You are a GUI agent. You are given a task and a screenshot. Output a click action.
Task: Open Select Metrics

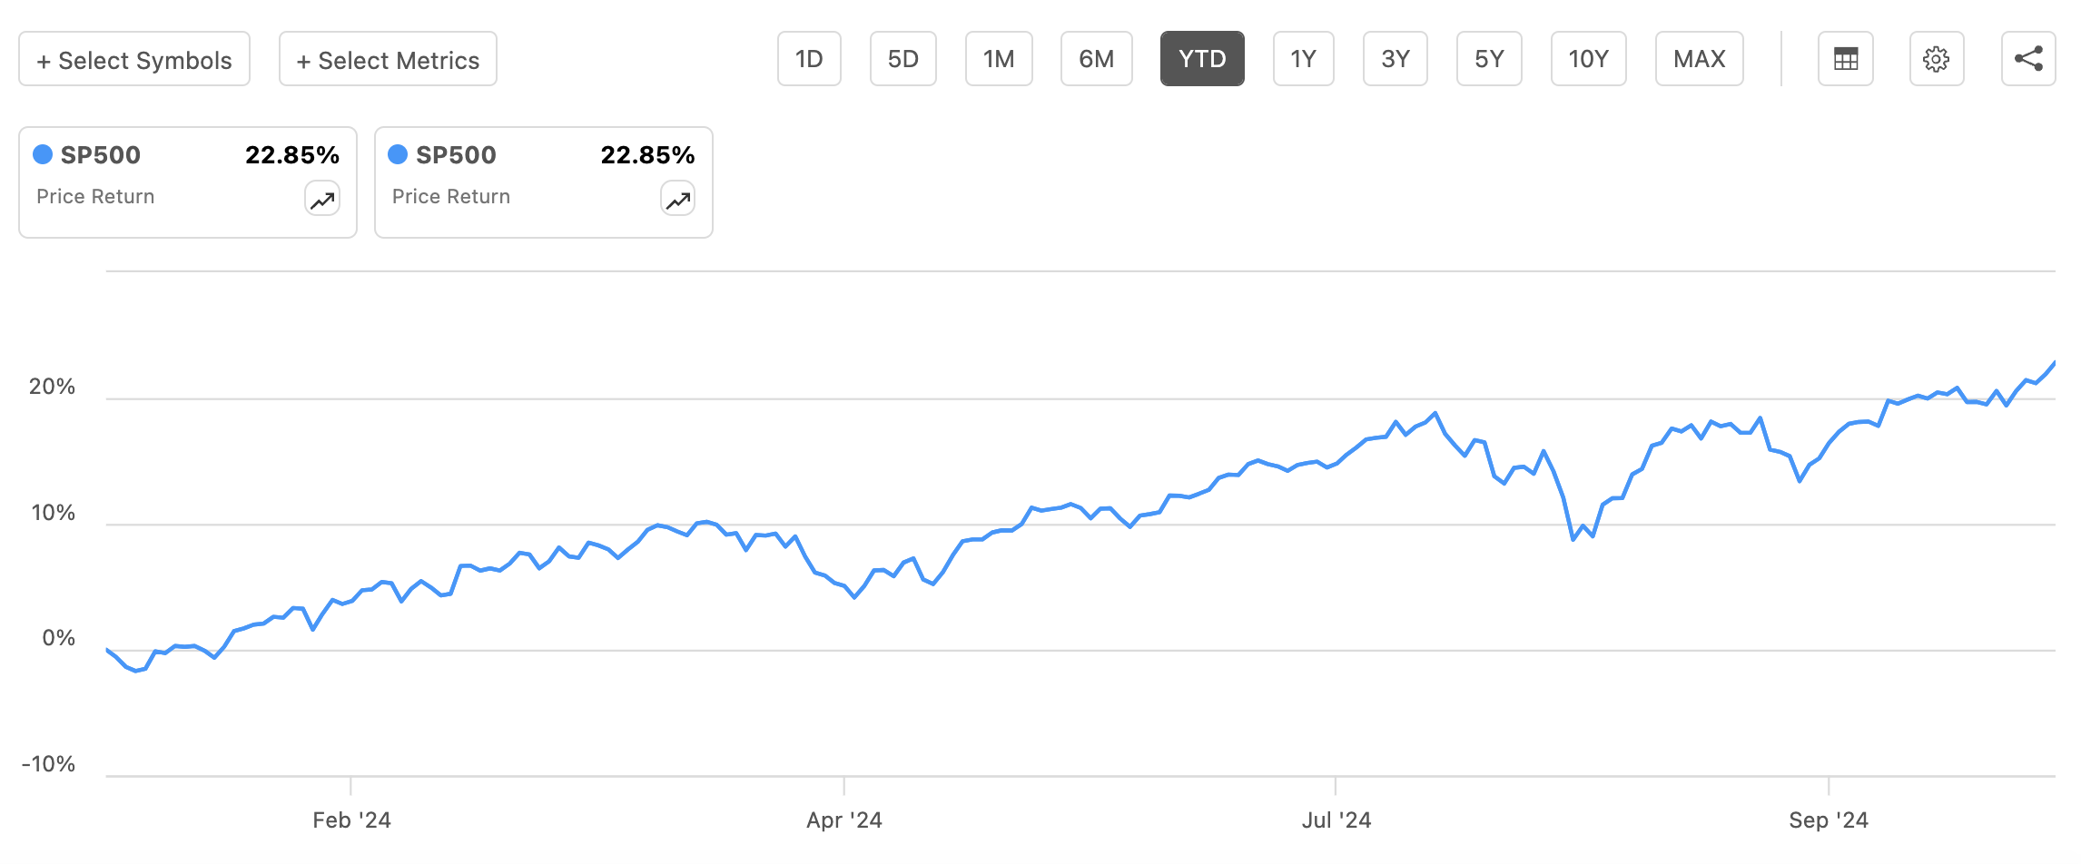tap(387, 58)
